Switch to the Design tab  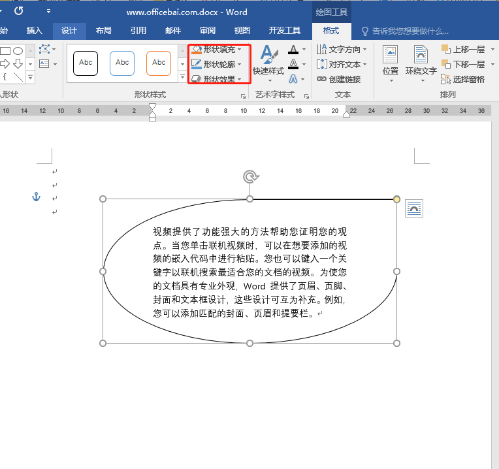(69, 31)
